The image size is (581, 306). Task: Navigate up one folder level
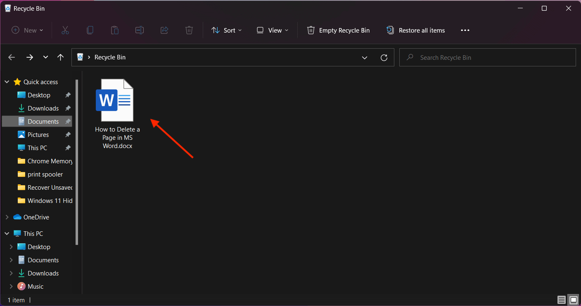click(60, 57)
